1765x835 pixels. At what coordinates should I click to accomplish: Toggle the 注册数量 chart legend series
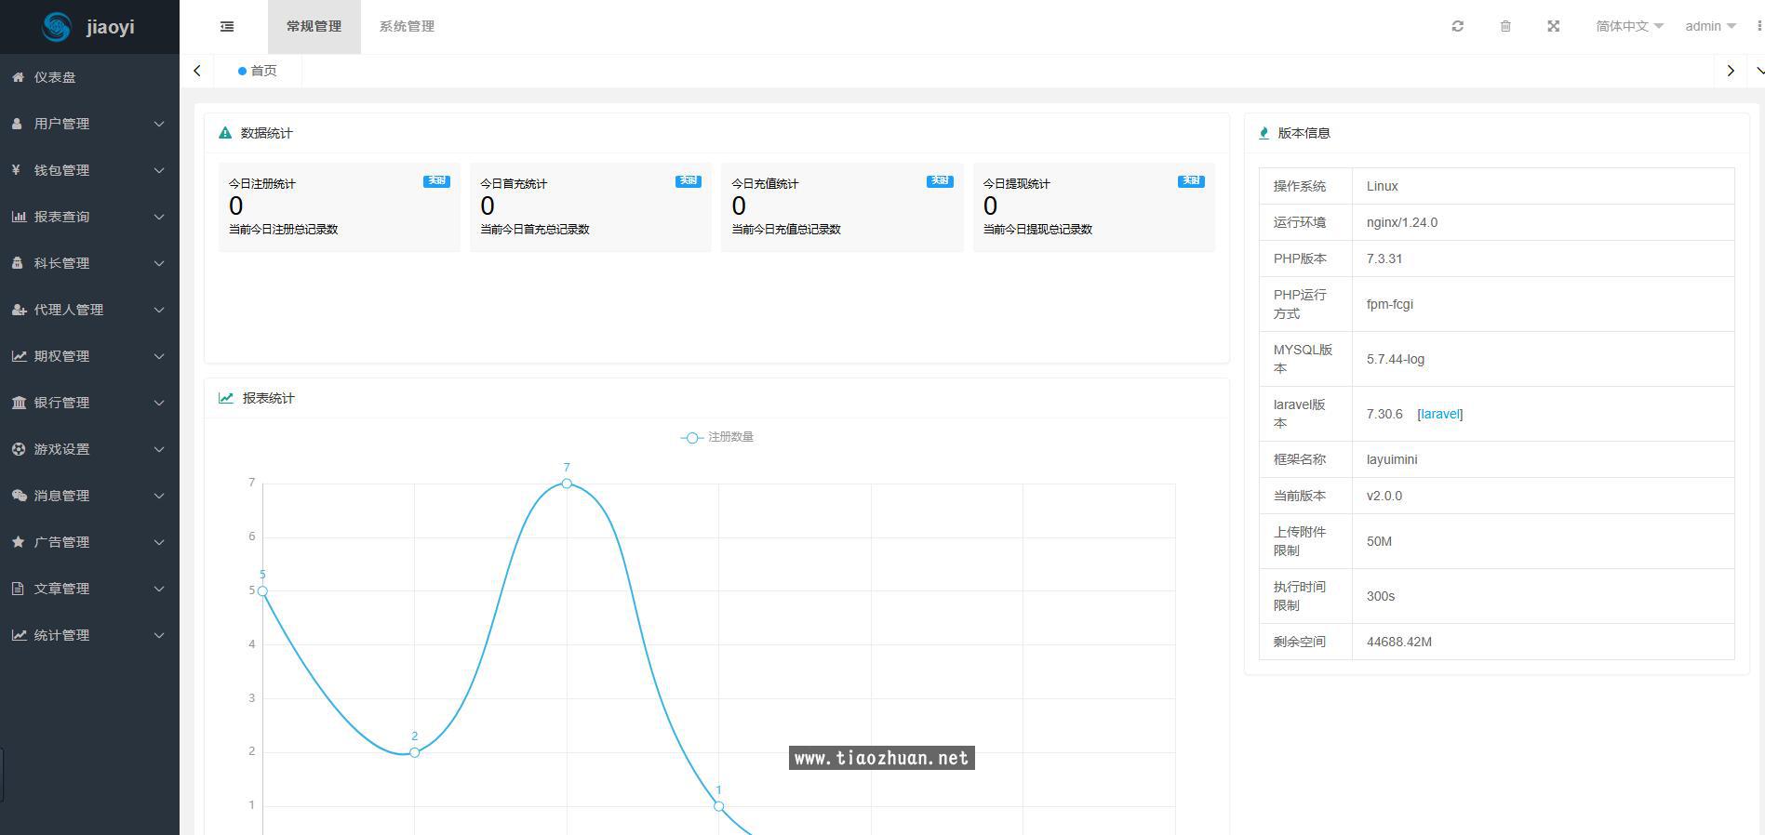click(717, 437)
